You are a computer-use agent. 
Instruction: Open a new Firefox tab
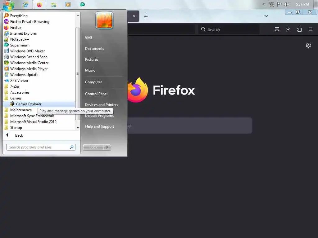click(x=146, y=16)
